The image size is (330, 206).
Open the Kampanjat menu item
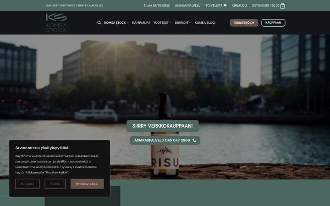[141, 23]
